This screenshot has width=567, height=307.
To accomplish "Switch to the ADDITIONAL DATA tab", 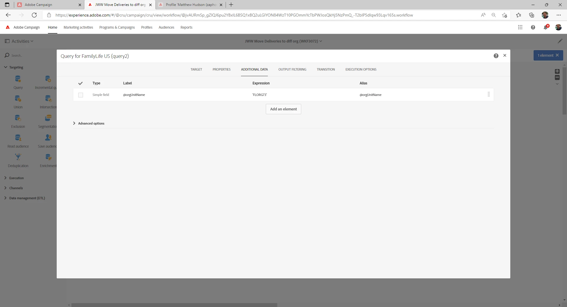I will pos(254,70).
